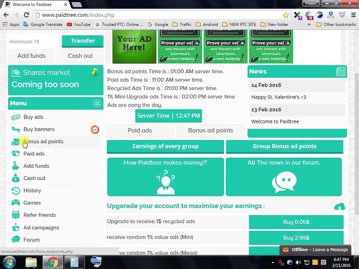The width and height of the screenshot is (359, 269).
Task: Bookmark this page with the star icon
Action: tap(285, 15)
